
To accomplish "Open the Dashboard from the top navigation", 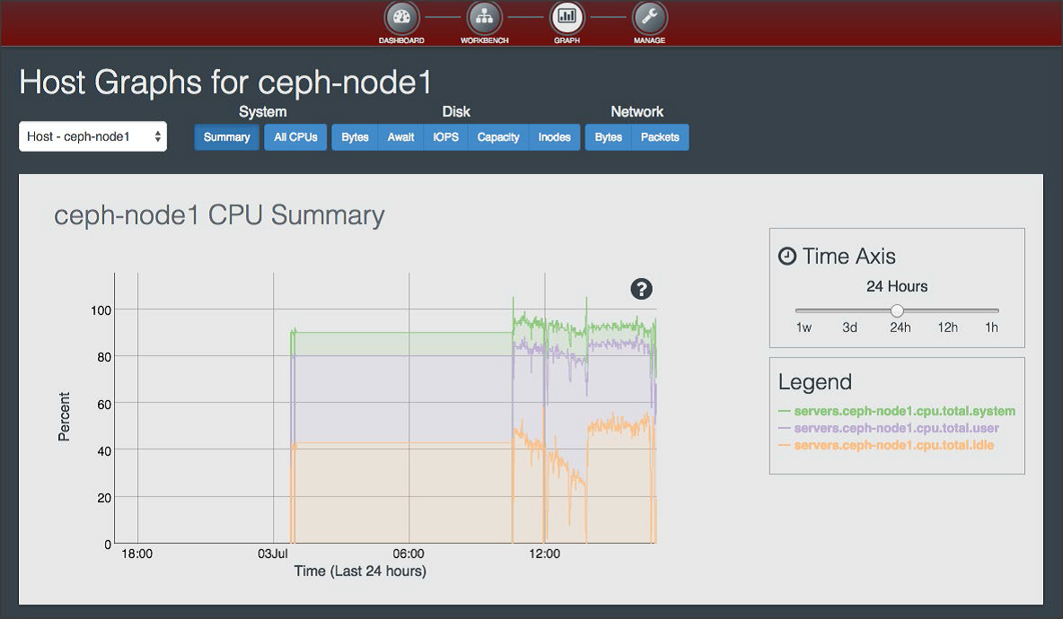I will point(401,16).
